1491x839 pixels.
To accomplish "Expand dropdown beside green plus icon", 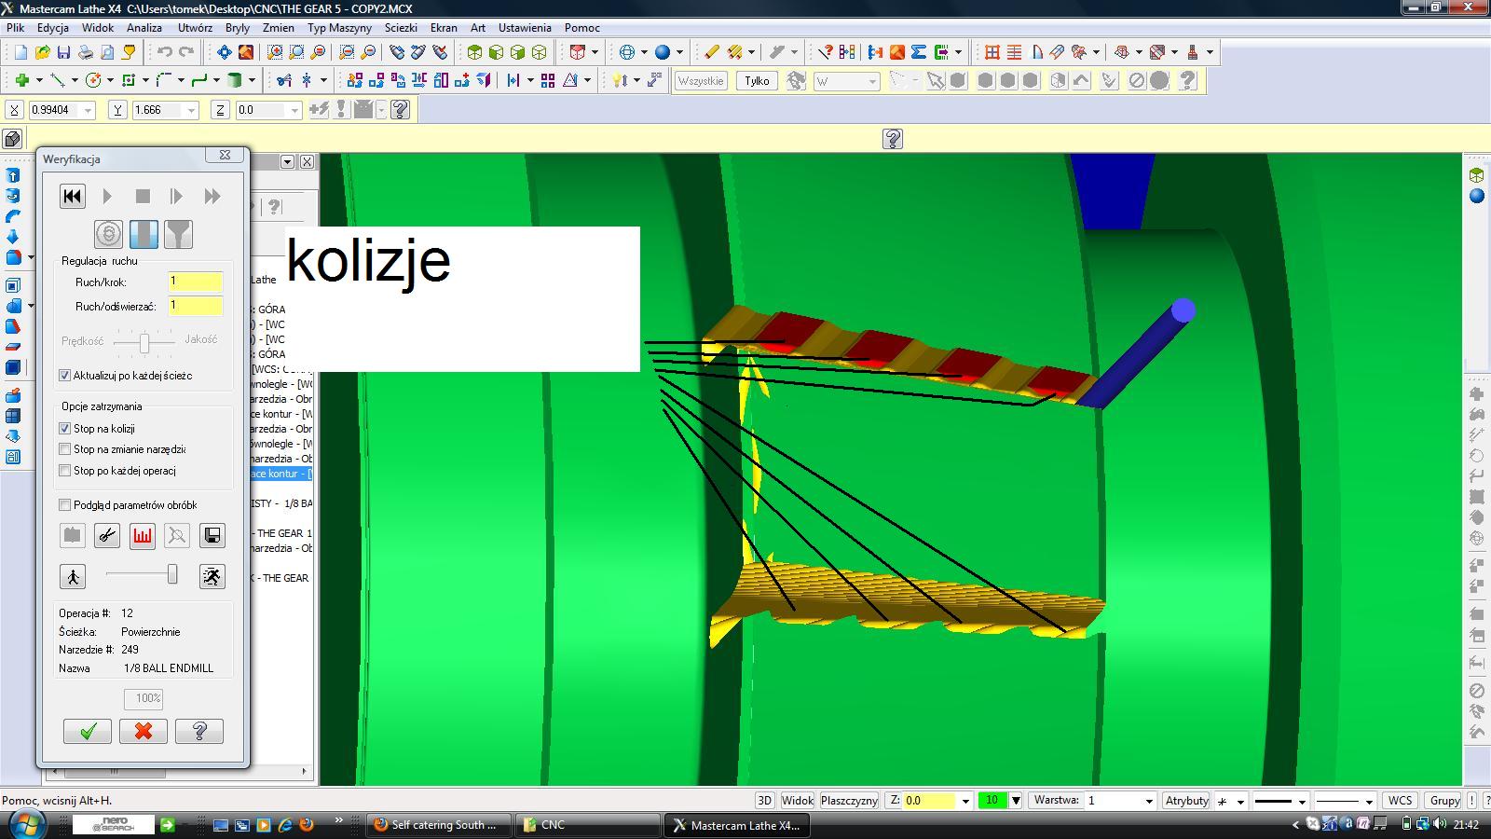I will (38, 80).
